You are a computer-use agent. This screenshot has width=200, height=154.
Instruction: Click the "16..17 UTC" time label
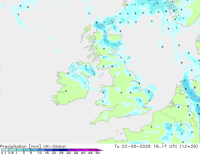coord(165,146)
